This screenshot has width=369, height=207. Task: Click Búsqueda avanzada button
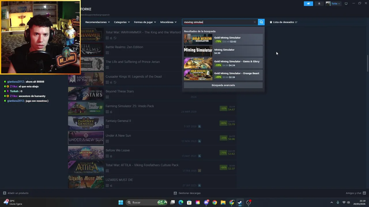[x=223, y=85]
